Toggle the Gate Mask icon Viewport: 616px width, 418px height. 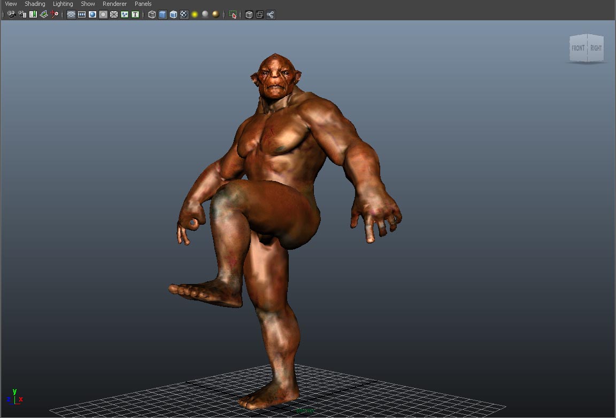click(103, 14)
